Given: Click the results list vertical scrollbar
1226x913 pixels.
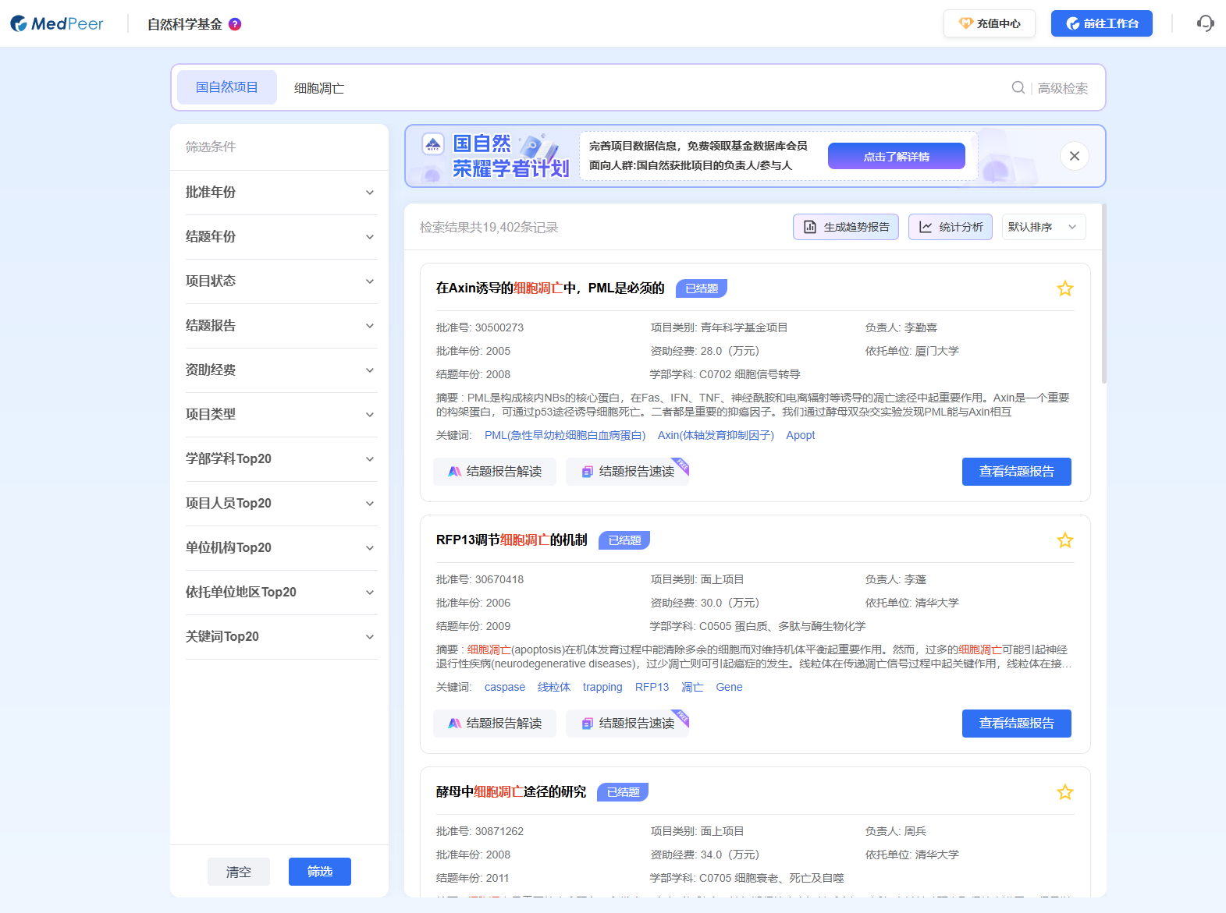Looking at the screenshot, I should (x=1103, y=293).
